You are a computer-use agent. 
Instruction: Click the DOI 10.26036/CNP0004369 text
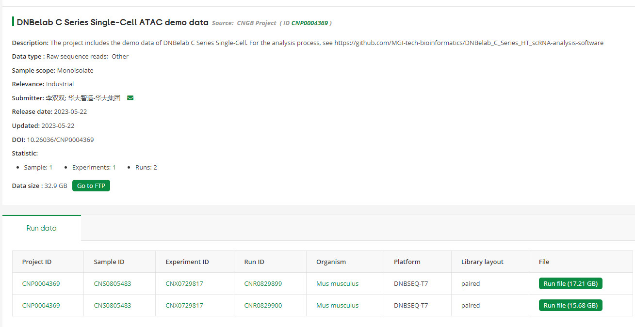pyautogui.click(x=60, y=140)
